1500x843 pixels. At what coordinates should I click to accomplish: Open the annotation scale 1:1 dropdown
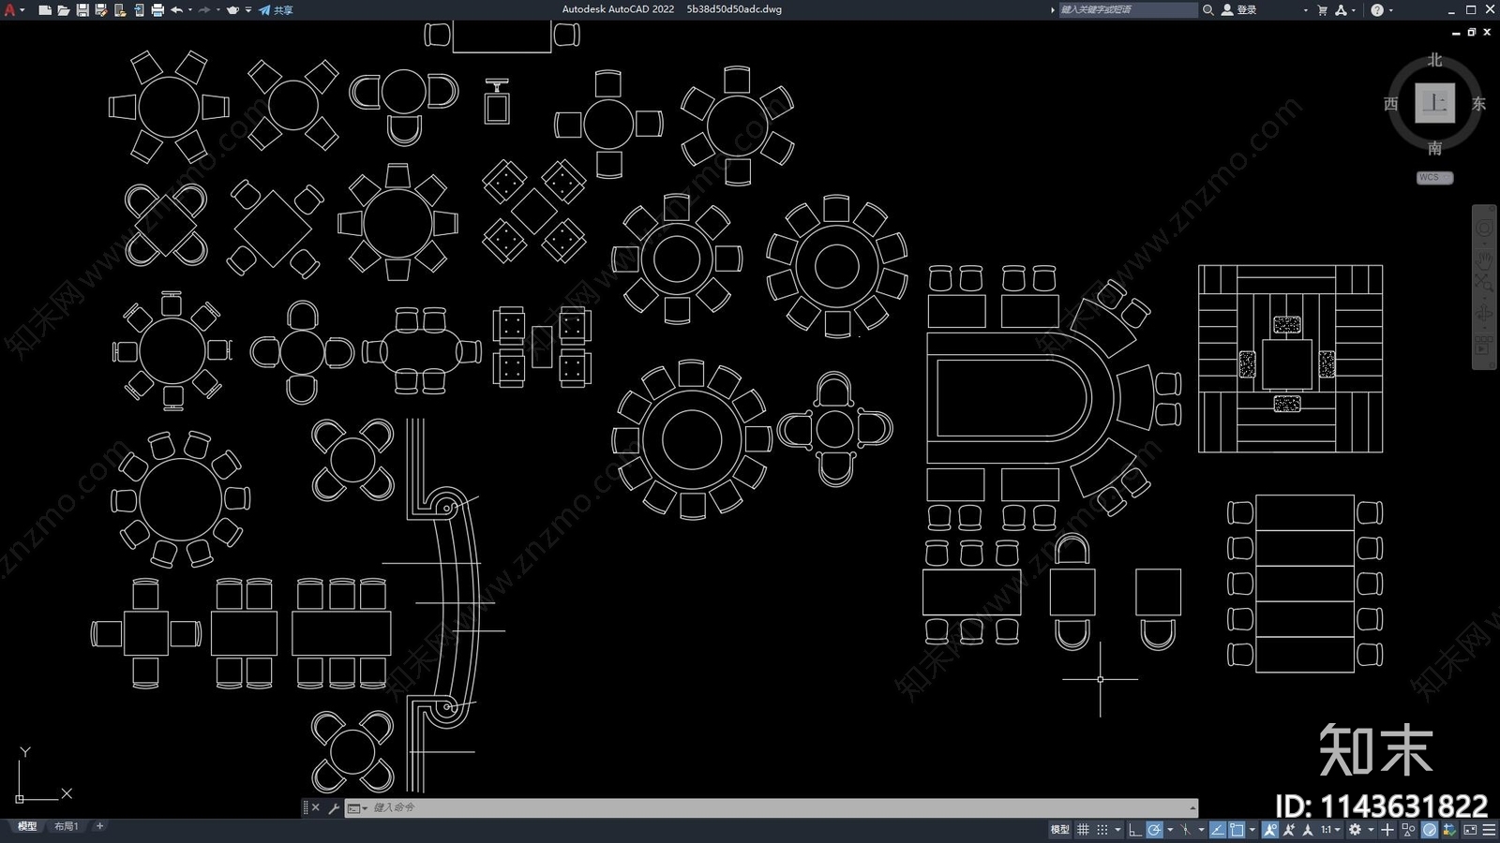coord(1329,830)
